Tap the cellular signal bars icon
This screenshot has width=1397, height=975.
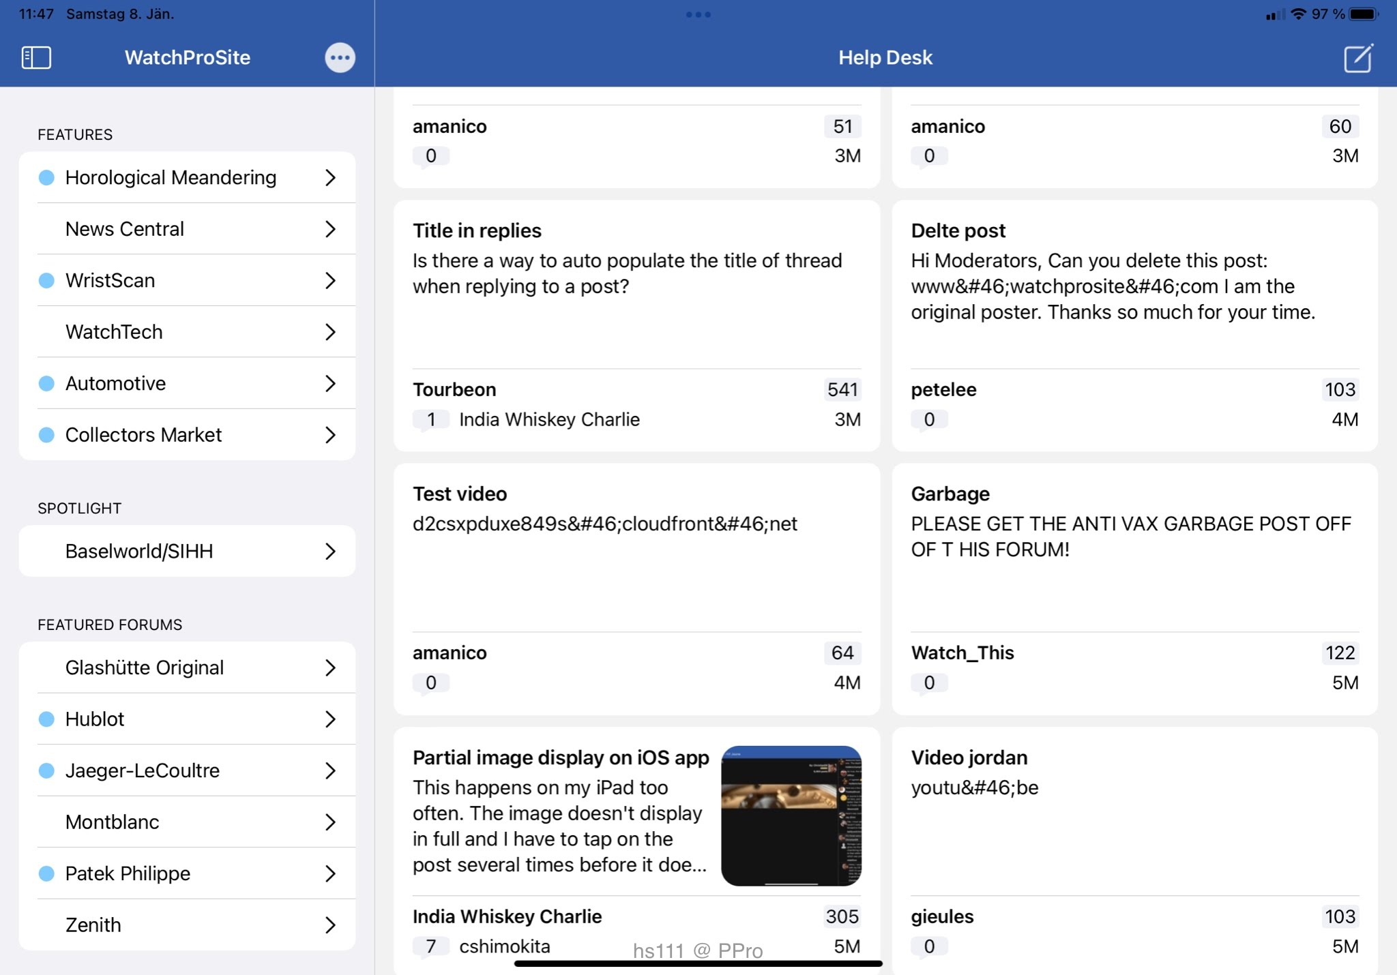(x=1274, y=14)
